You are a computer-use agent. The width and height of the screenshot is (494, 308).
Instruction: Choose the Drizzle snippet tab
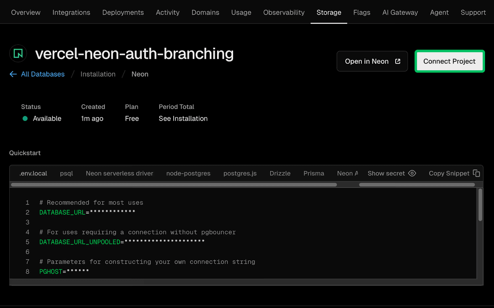(x=280, y=173)
